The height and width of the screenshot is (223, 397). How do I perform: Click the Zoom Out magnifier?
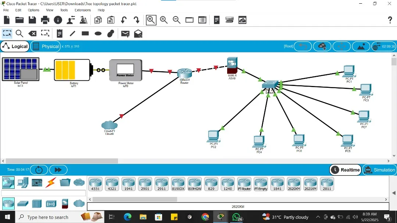pos(176,20)
